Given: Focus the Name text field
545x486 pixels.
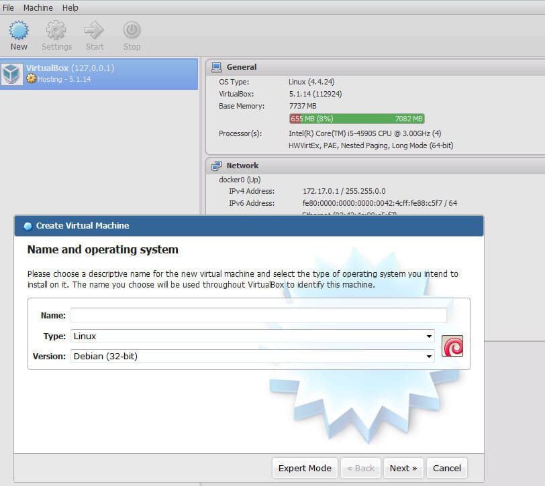Looking at the screenshot, I should (x=258, y=315).
